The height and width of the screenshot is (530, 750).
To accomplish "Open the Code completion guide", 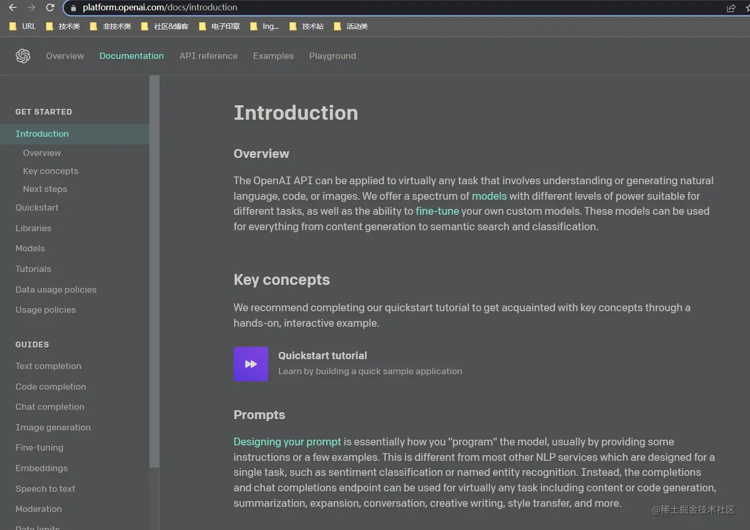I will (51, 387).
